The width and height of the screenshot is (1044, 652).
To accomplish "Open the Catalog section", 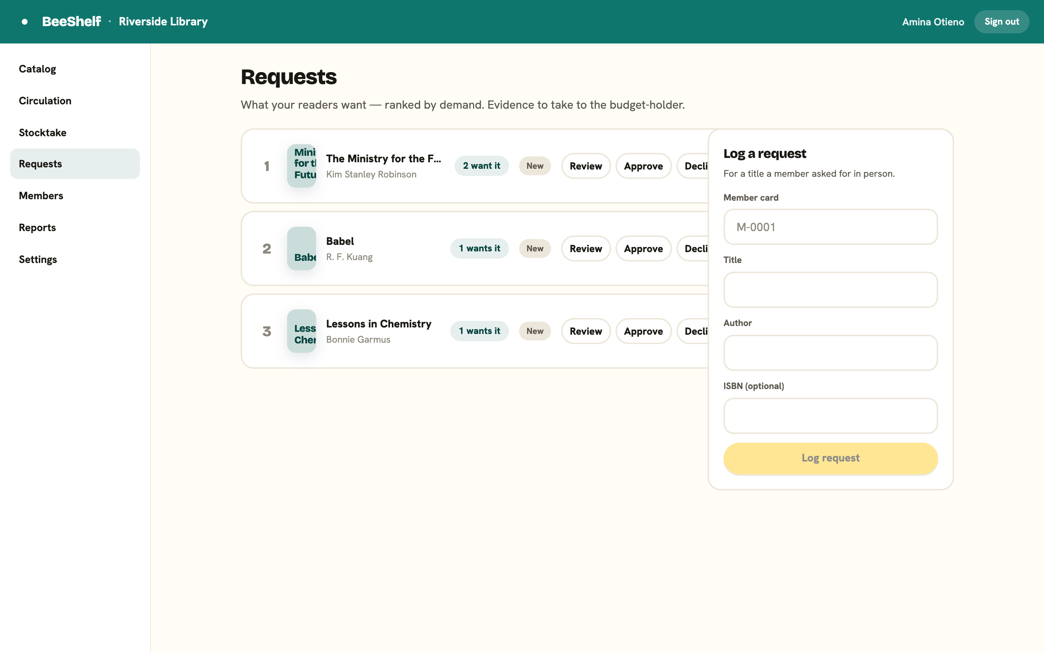I will (75, 69).
